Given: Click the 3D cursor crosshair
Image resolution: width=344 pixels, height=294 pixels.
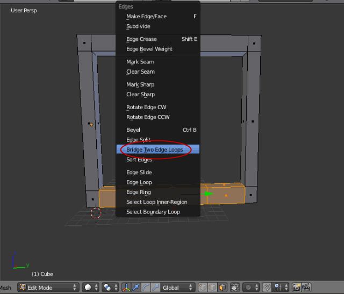Looking at the screenshot, I should [x=96, y=213].
